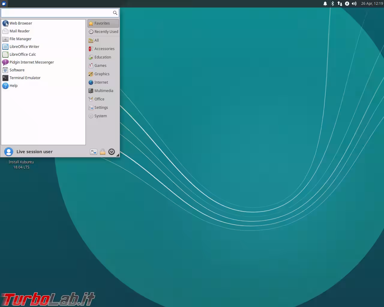Open Help from the menu
Viewport: 384px width, 307px height.
pos(13,85)
